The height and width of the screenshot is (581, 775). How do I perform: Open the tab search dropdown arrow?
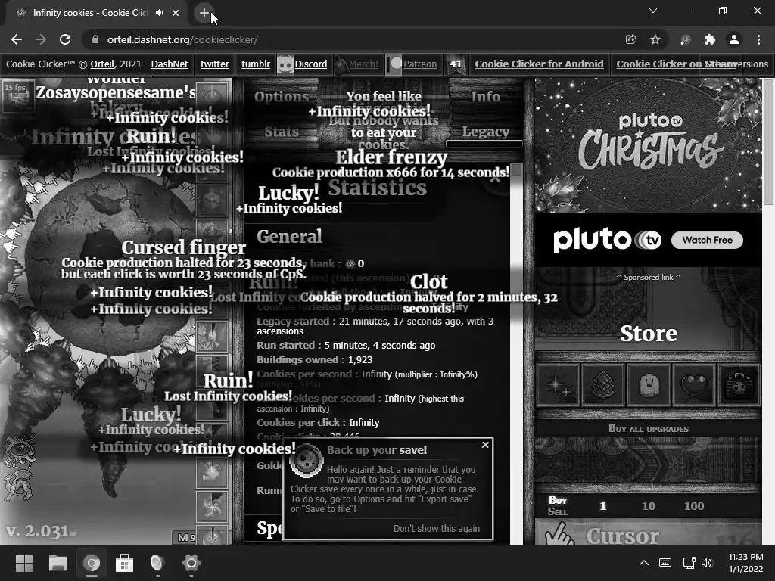[x=653, y=11]
